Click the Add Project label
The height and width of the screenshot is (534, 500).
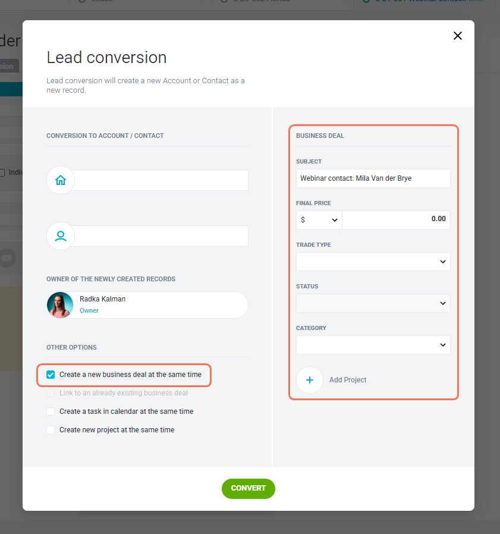[348, 380]
